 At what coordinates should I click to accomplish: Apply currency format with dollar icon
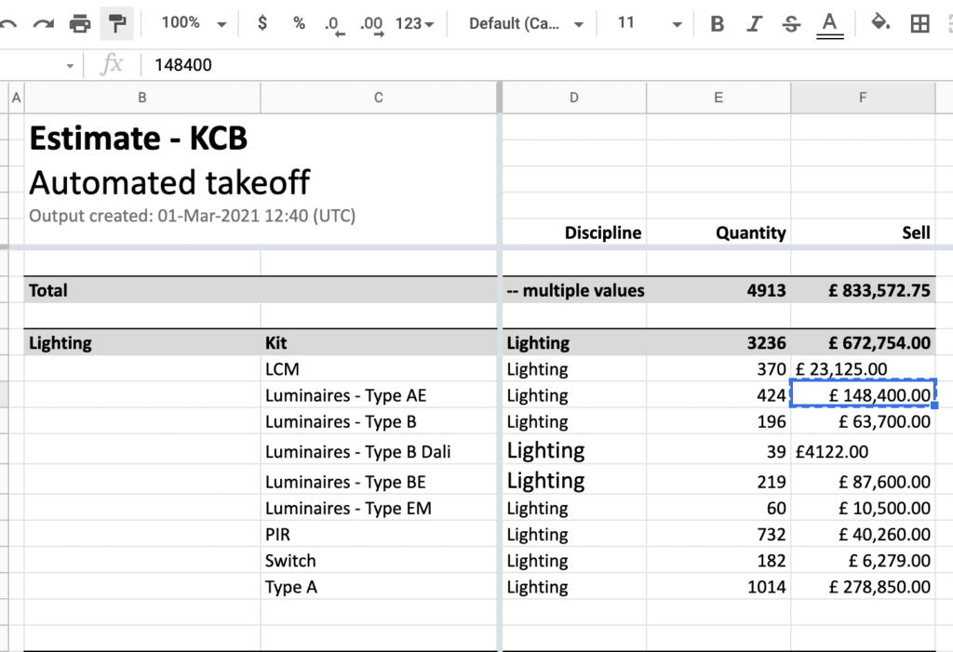[262, 23]
